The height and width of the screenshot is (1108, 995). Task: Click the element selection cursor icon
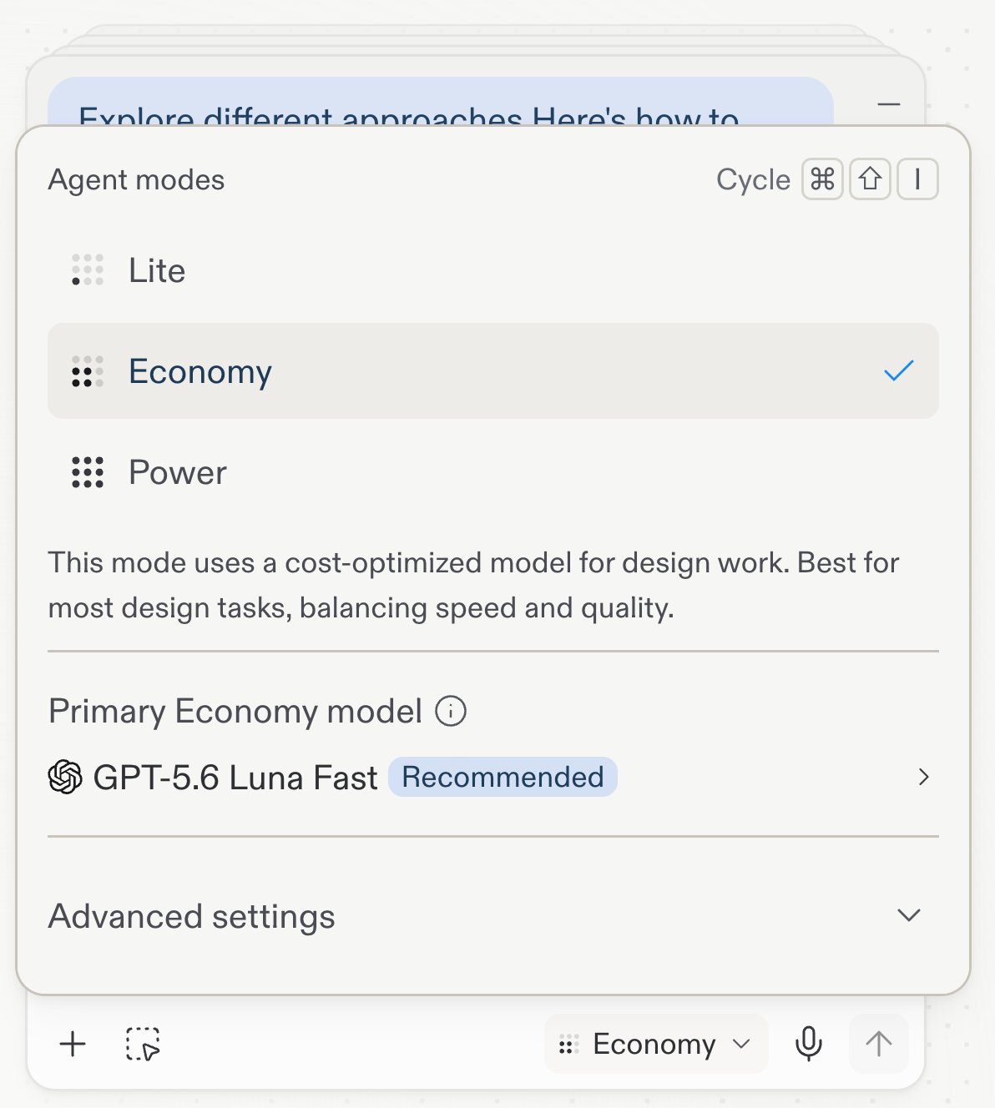[143, 1044]
